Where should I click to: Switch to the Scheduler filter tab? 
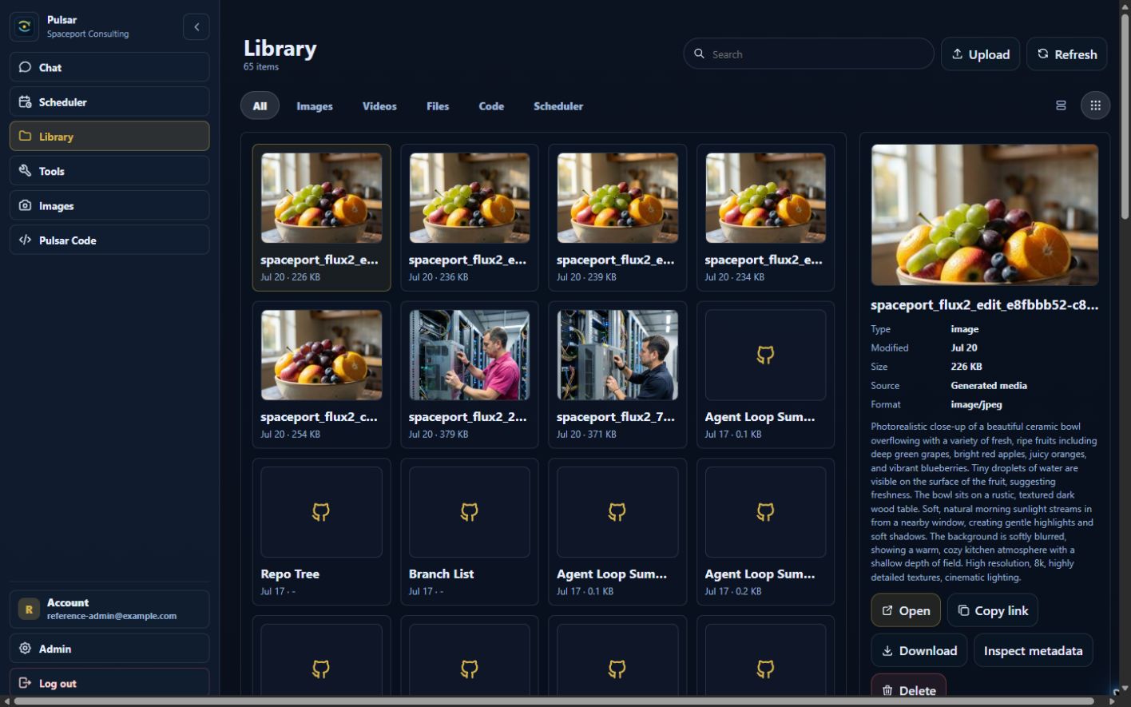(558, 105)
